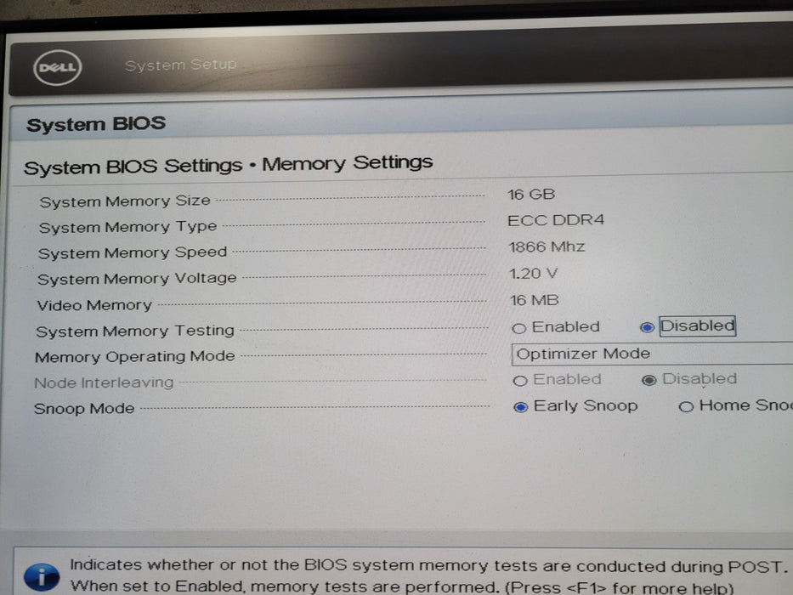Click the System Setup title text

click(180, 65)
